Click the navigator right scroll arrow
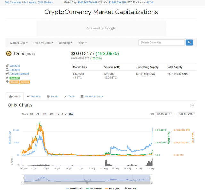Viewport: 205px width, 192px height. pyautogui.click(x=152, y=183)
